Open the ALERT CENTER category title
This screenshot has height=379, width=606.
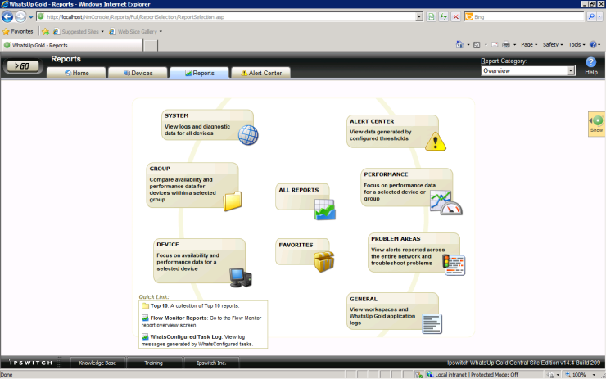[372, 121]
